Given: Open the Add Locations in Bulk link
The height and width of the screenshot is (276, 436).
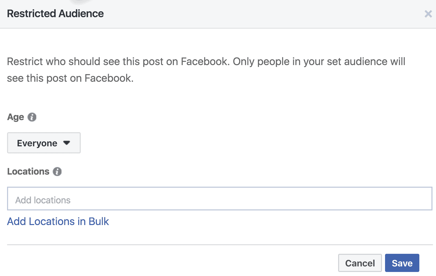Looking at the screenshot, I should (x=58, y=222).
